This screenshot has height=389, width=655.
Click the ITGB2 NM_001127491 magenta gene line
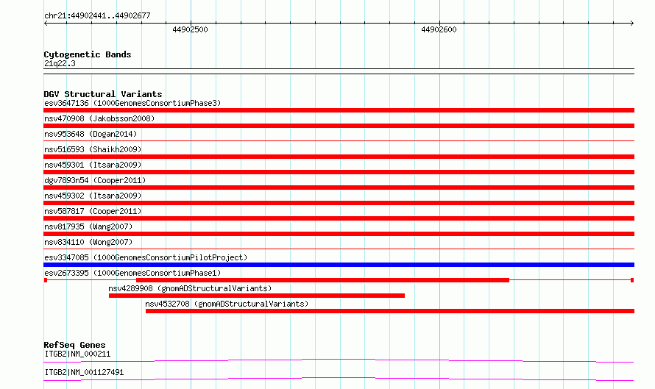tap(339, 379)
